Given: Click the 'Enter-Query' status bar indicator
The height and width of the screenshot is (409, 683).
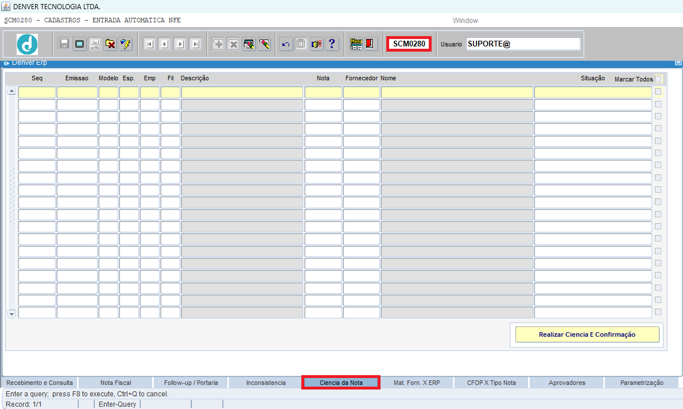Looking at the screenshot, I should coord(118,404).
